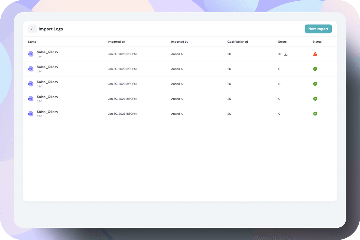Click the CSV file icon in the fourth row
This screenshot has height=240, width=360.
click(31, 99)
